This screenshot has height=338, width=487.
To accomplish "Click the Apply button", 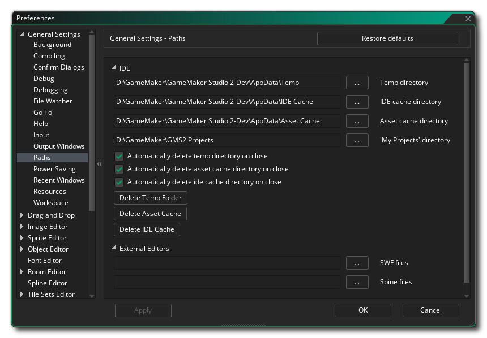I will click(x=143, y=310).
